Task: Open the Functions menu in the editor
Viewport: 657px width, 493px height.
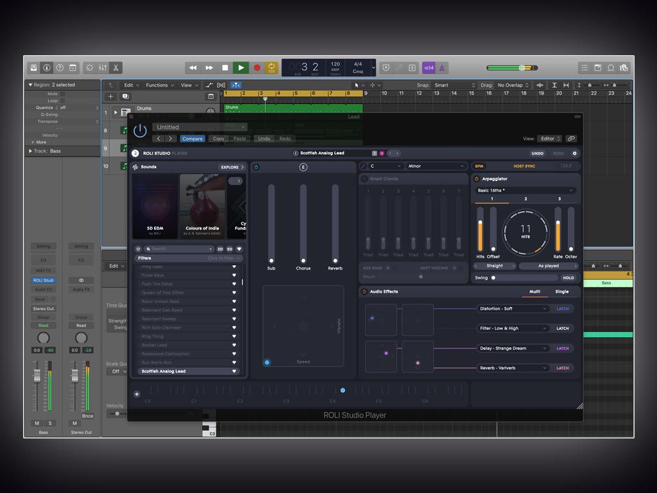Action: pyautogui.click(x=158, y=85)
